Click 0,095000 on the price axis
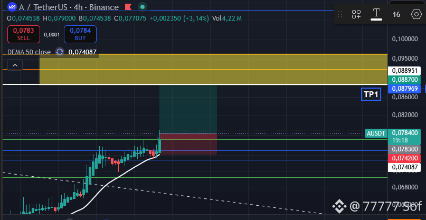This screenshot has width=426, height=220. coord(404,58)
